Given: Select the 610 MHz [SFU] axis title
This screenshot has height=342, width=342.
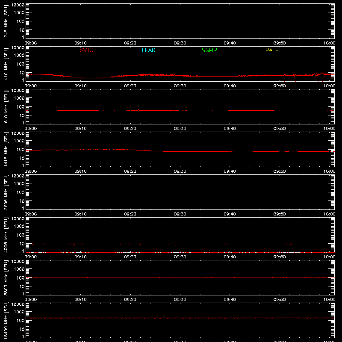Looking at the screenshot, I should click(x=6, y=107).
